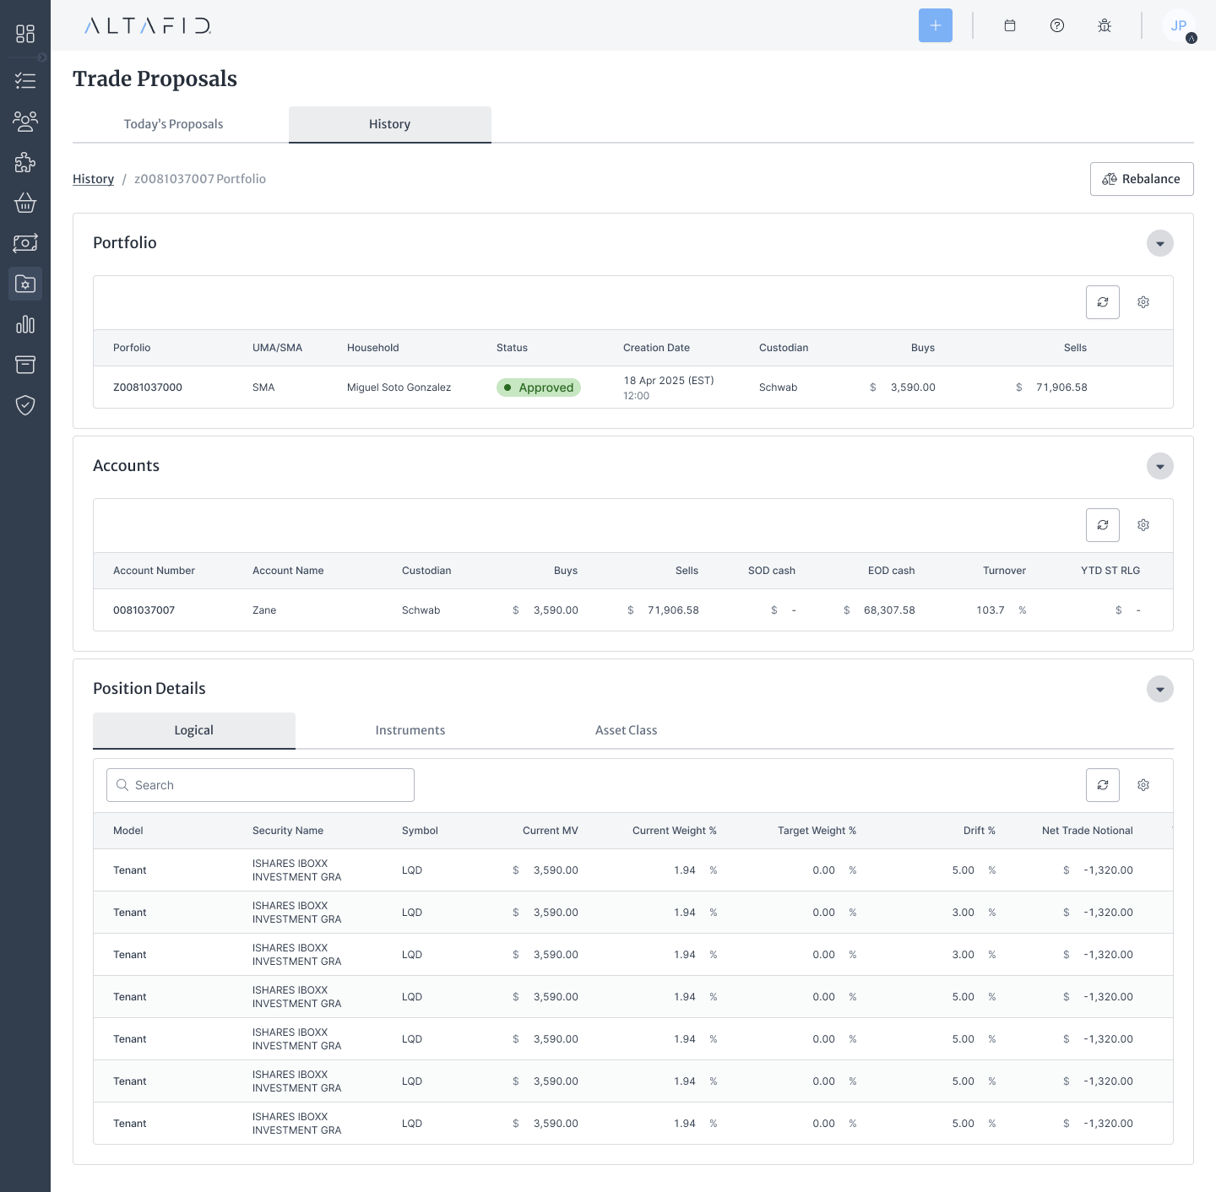Click the position Search field

tap(260, 785)
